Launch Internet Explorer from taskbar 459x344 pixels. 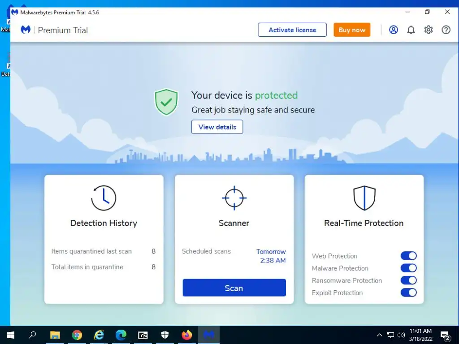(x=99, y=335)
